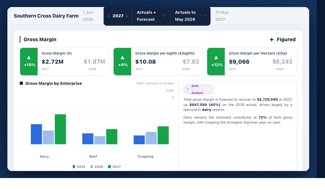This screenshot has height=190, width=325.
Task: Click the sparkle icon in Auto Analyst badge
Action: coord(188,89)
